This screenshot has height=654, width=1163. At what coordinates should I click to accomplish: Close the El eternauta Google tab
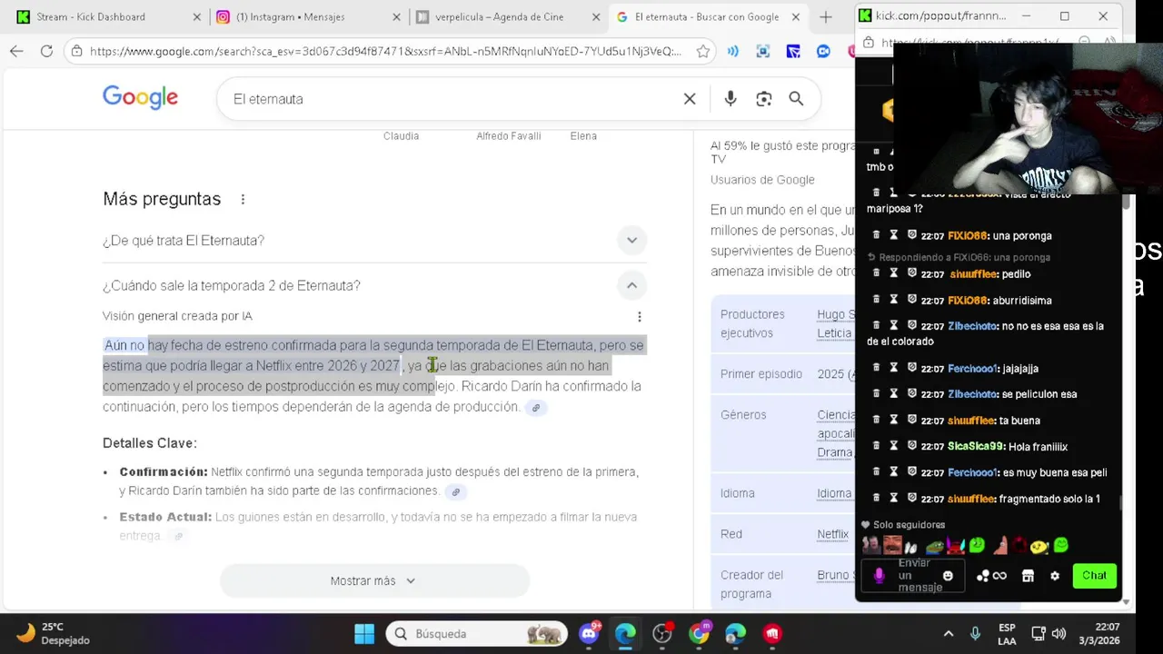pos(795,16)
